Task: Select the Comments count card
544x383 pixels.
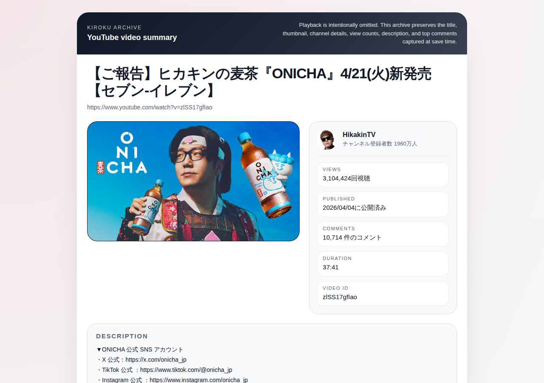Action: [383, 234]
